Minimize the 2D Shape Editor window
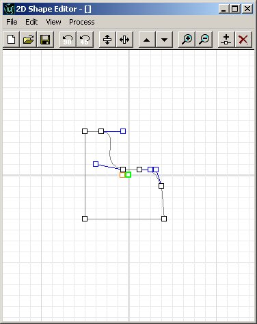Viewport: 257px width, 324px height. (224, 9)
